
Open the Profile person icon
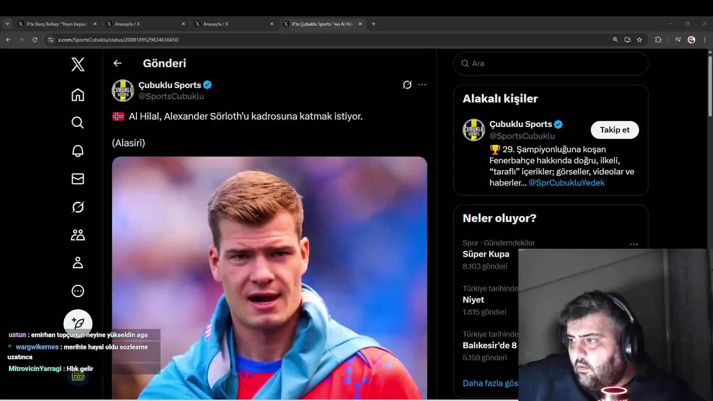[78, 263]
